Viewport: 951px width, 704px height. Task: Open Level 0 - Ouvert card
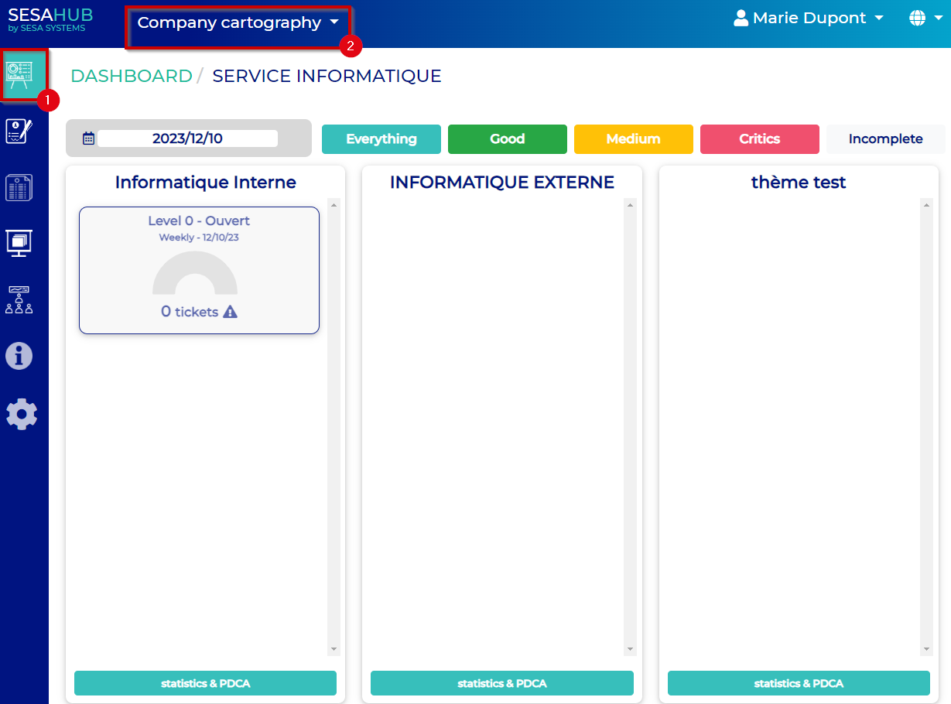(x=199, y=270)
